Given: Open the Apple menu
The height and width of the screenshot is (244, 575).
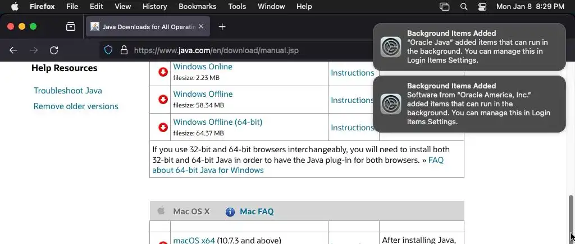Looking at the screenshot, I should [15, 6].
